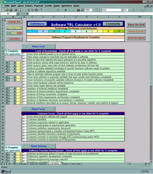Viewport: 153px width, 174px height.
Task: Open Print Preview from the toolbar
Action: pos(20,10)
